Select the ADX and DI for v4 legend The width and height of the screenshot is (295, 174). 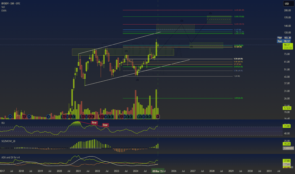pos(10,157)
